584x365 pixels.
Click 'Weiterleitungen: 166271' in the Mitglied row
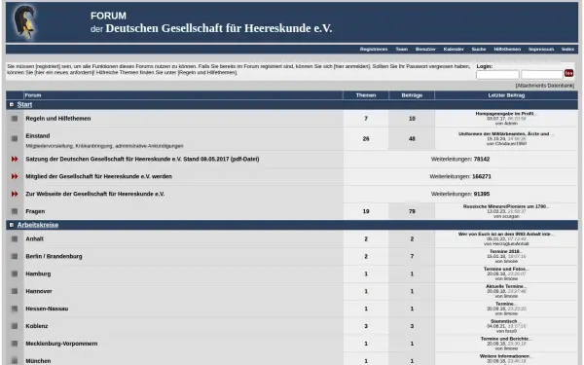pos(460,176)
